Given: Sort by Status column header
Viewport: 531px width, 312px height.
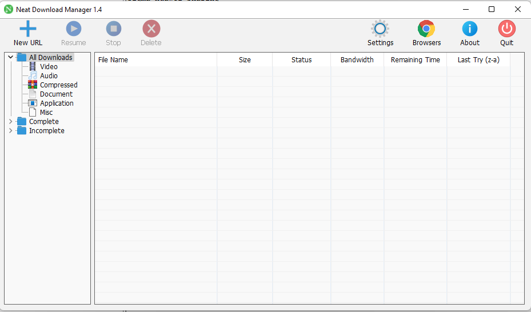Looking at the screenshot, I should [301, 60].
